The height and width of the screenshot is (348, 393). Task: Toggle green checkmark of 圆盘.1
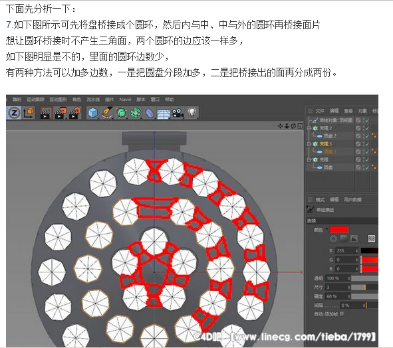click(x=368, y=152)
